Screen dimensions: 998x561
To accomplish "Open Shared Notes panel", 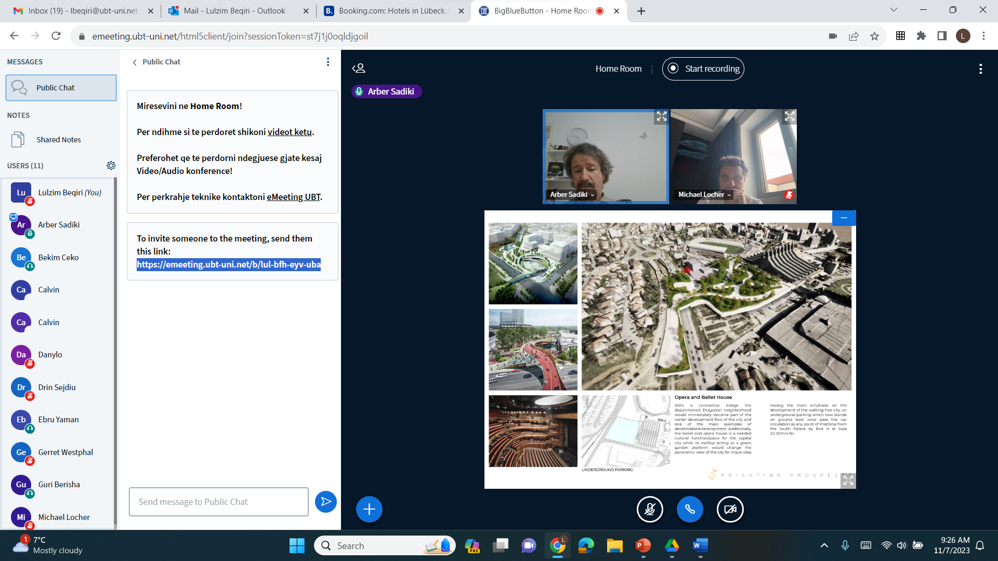I will pos(58,140).
